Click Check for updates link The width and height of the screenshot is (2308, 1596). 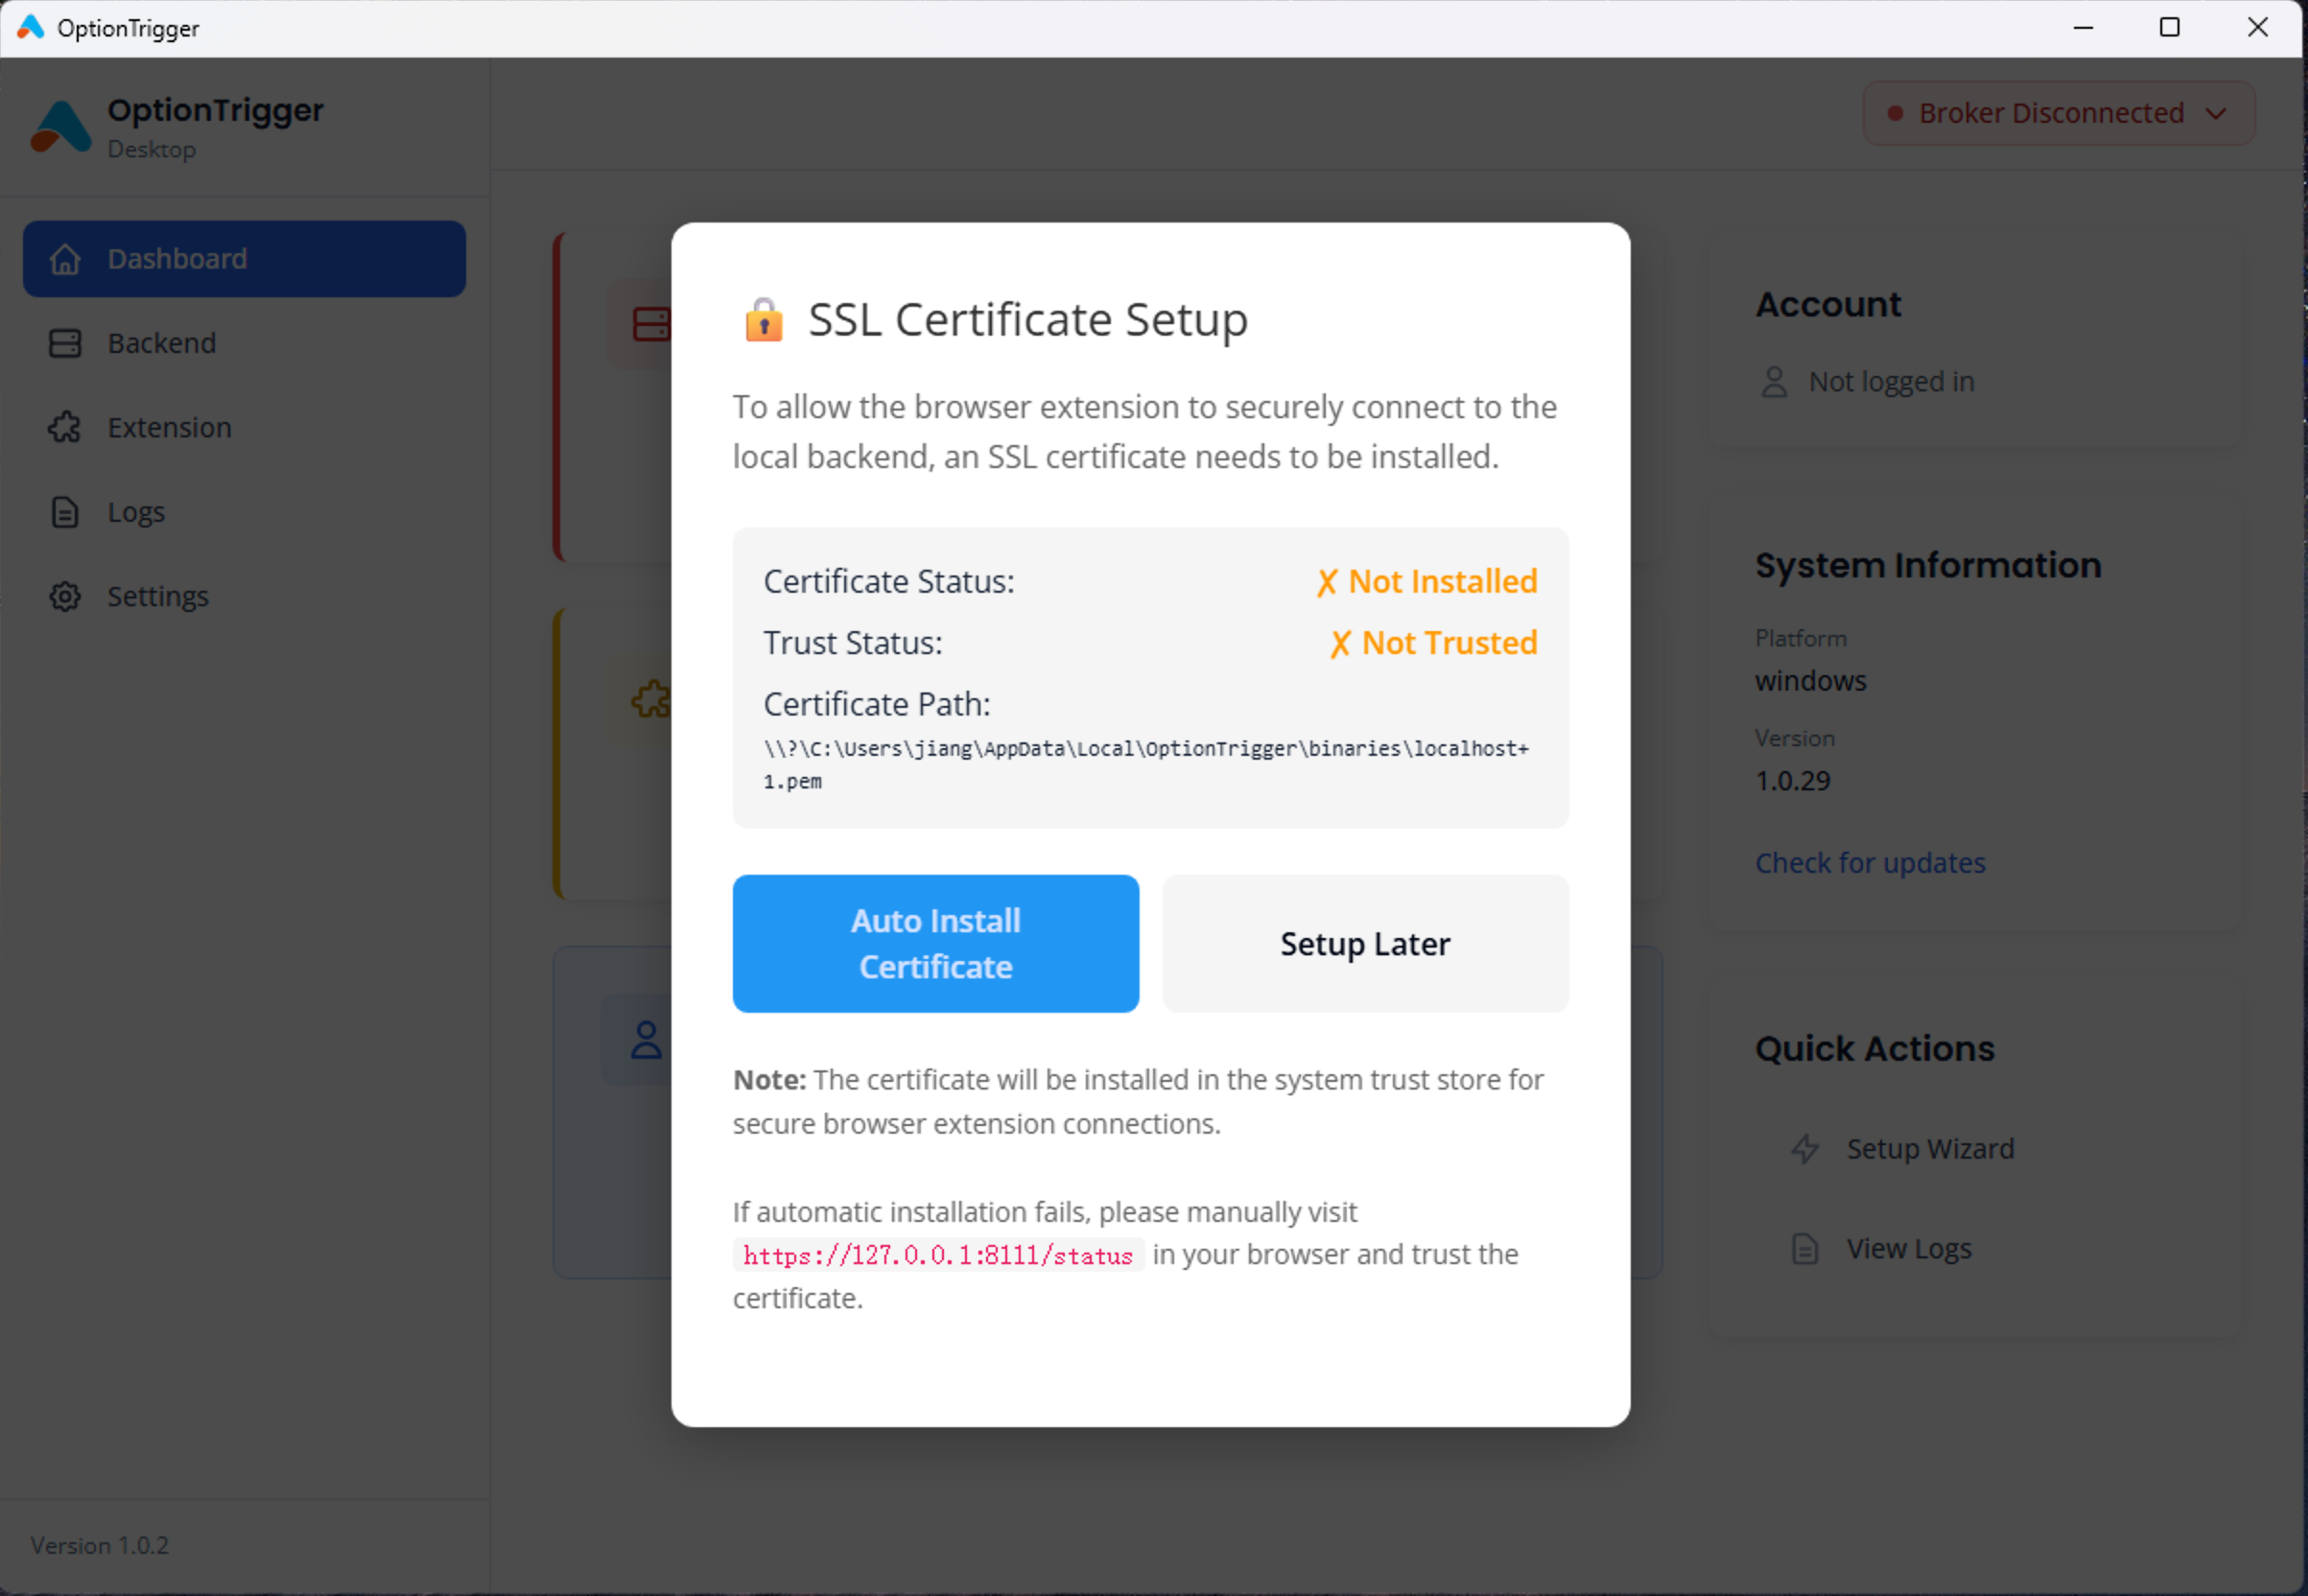click(1870, 862)
